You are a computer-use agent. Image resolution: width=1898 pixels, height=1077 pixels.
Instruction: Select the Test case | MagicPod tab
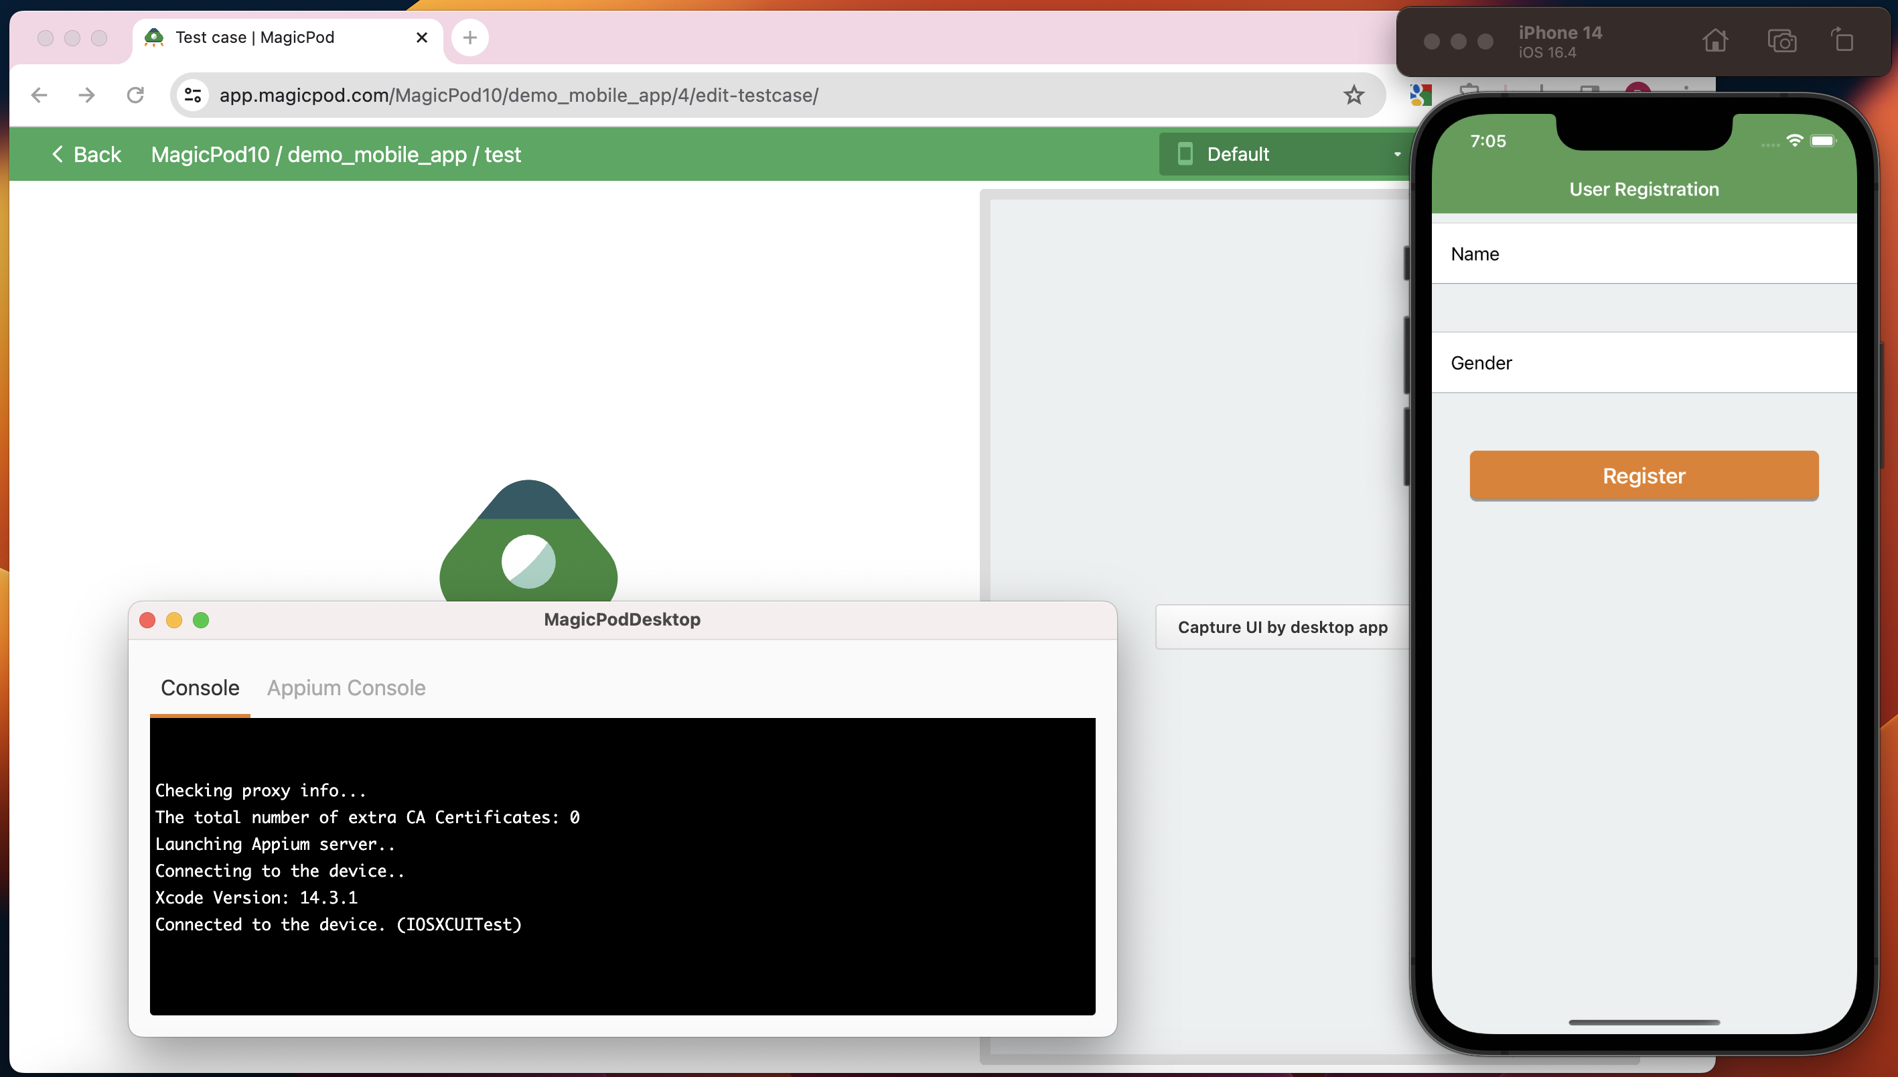pyautogui.click(x=288, y=37)
